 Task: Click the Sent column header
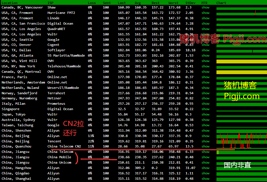coord(107,3)
